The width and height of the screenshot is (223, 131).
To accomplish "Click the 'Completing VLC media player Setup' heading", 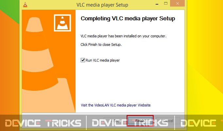I will (x=128, y=19).
